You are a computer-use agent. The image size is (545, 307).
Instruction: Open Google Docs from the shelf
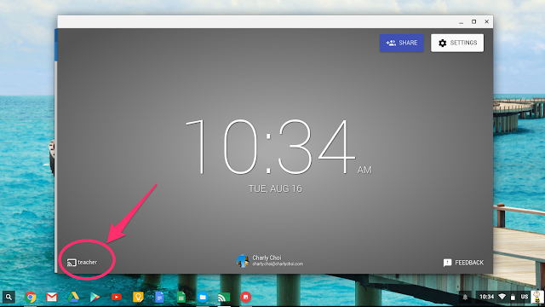[x=159, y=297]
